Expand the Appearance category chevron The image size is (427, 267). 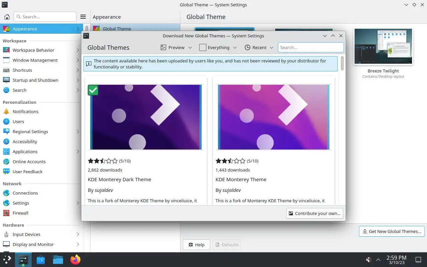[77, 29]
